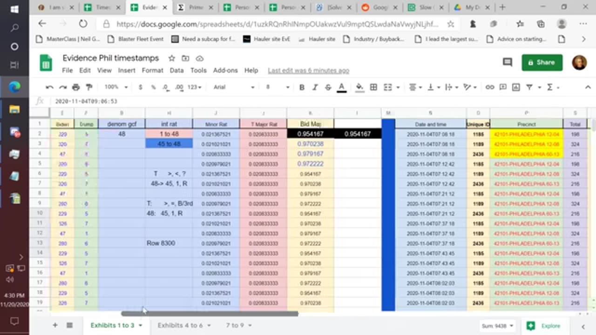This screenshot has height=335, width=596.
Task: Click the green Share button
Action: click(x=542, y=62)
